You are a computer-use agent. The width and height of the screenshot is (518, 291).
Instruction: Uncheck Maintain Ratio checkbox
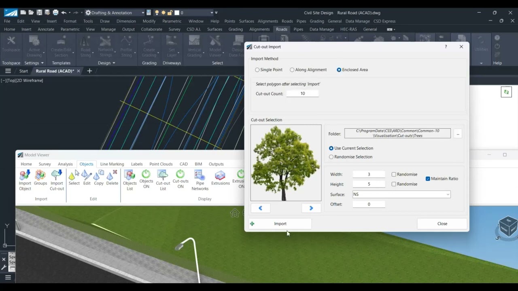(428, 179)
